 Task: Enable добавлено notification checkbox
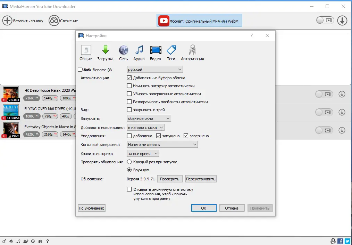click(x=129, y=136)
